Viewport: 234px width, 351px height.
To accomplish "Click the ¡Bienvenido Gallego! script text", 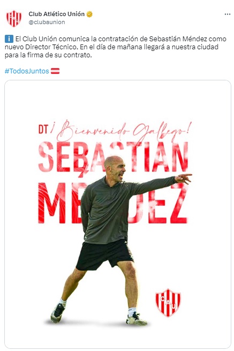I will click(x=122, y=131).
